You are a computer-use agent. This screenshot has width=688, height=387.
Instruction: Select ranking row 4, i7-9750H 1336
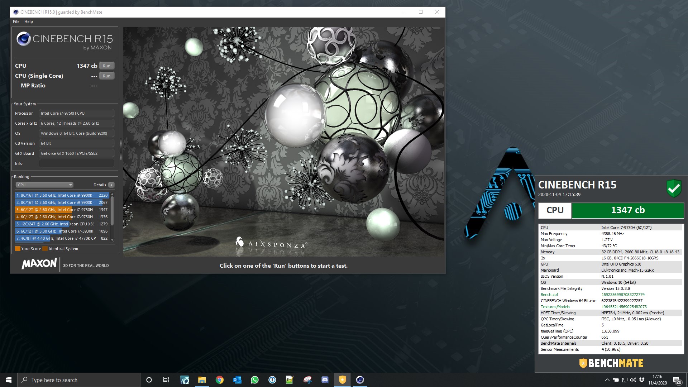[62, 217]
